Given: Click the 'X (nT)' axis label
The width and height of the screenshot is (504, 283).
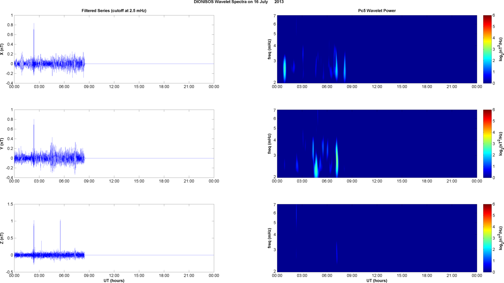Looking at the screenshot, I should (x=2, y=49).
